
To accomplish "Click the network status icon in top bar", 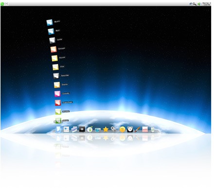I will click(191, 4).
